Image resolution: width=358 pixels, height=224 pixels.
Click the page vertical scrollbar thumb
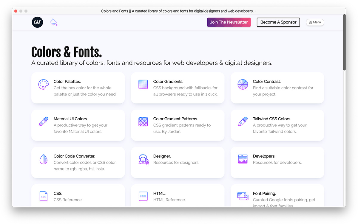tap(344, 42)
